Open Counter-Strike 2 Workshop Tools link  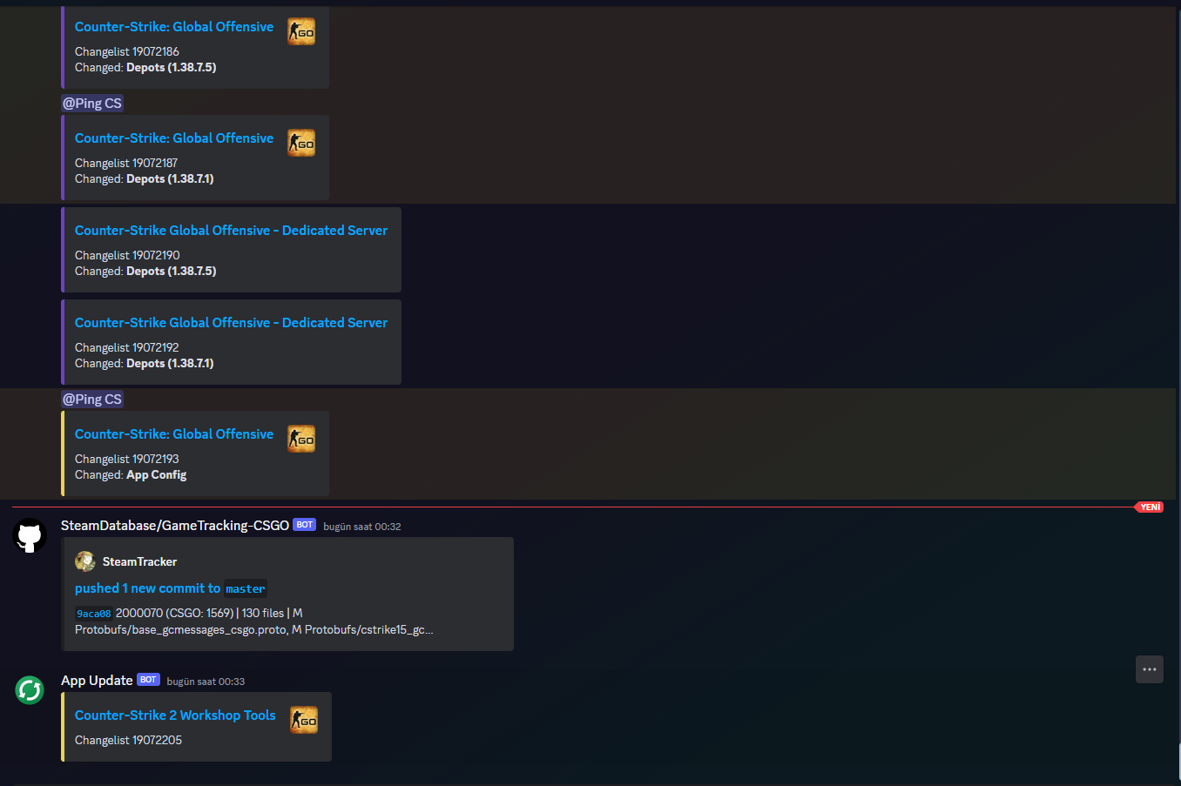(x=175, y=715)
